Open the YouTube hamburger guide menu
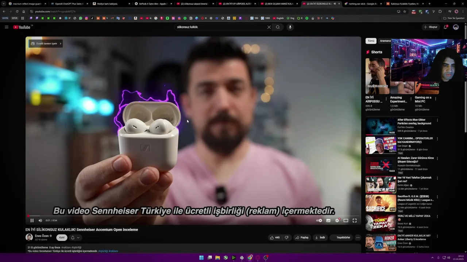 [x=6, y=27]
